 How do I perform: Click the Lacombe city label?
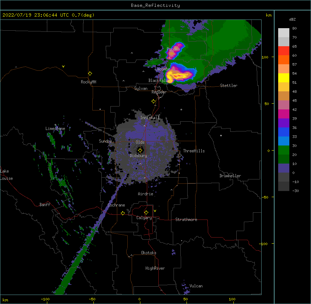tap(162, 69)
